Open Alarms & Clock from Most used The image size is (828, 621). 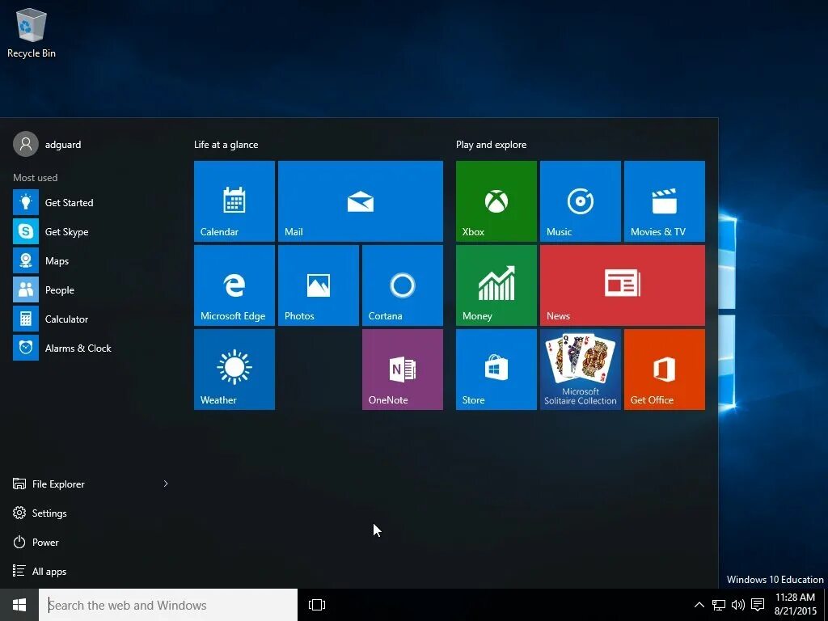point(90,348)
